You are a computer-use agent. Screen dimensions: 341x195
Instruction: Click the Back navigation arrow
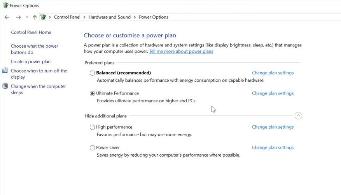point(7,17)
